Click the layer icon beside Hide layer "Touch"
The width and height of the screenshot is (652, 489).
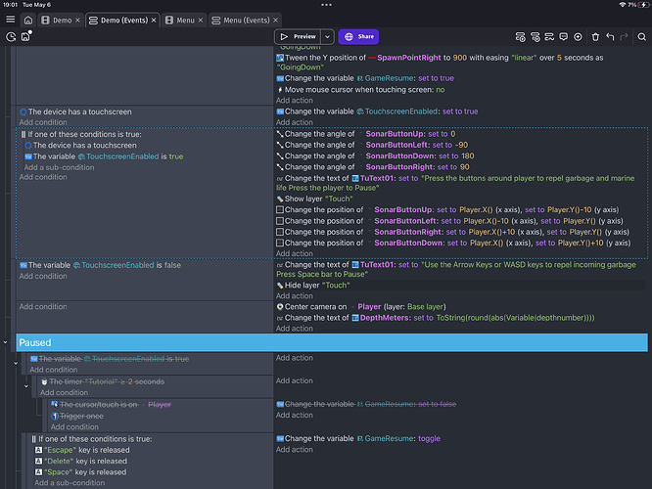[280, 286]
